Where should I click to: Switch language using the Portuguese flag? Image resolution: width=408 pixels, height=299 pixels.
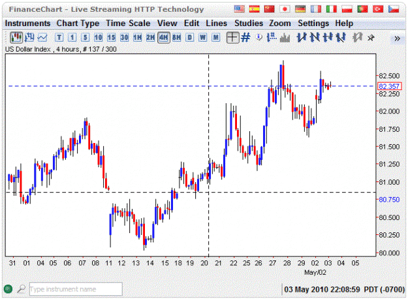(362, 9)
